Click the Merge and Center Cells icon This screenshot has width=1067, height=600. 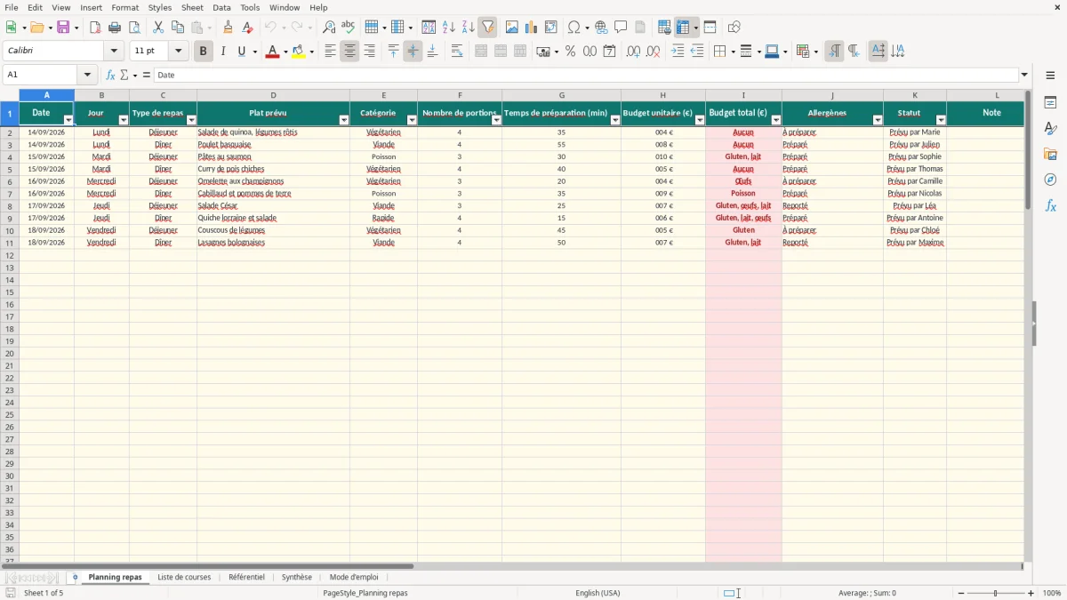coord(481,52)
